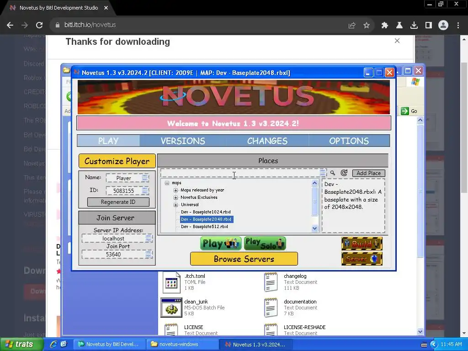Switch to the VERSIONS tab
Viewport: 468px width, 351px height.
(x=183, y=141)
